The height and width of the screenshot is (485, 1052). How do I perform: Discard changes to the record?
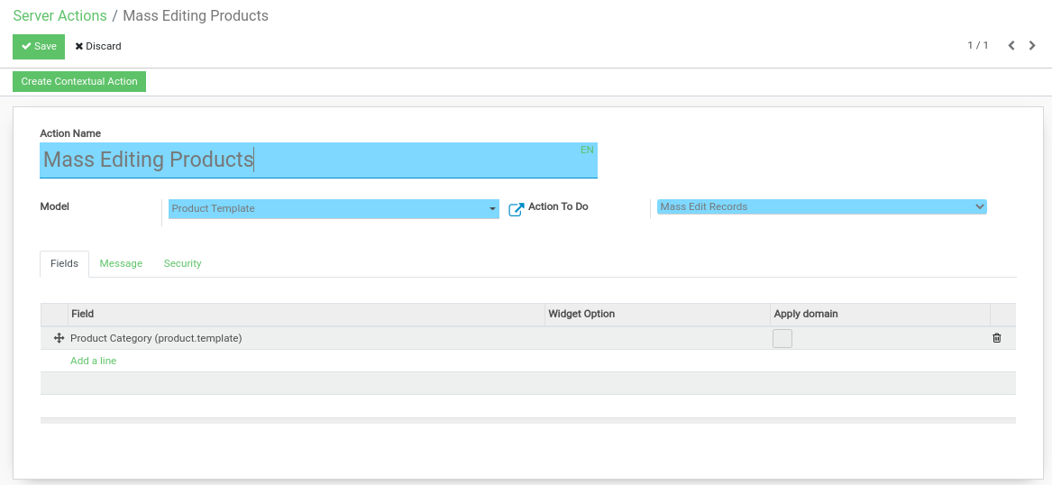pos(98,46)
